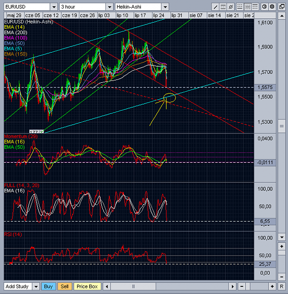Click the vertical scrollbar thumb at right

(281, 126)
